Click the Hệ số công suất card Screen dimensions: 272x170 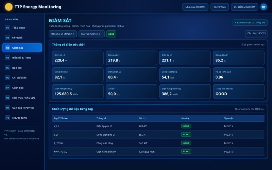(239, 75)
